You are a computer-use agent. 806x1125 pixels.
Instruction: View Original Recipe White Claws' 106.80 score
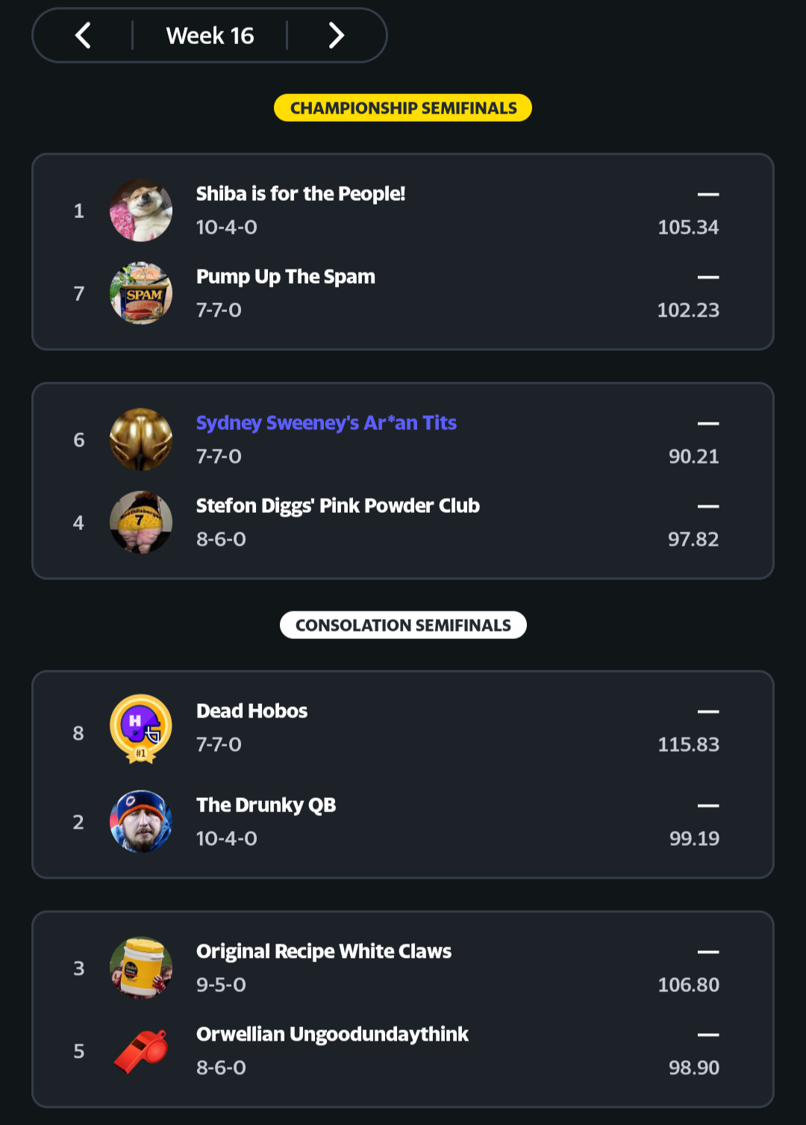688,985
